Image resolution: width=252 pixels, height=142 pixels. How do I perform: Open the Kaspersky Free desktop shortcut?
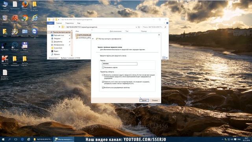tap(5, 61)
